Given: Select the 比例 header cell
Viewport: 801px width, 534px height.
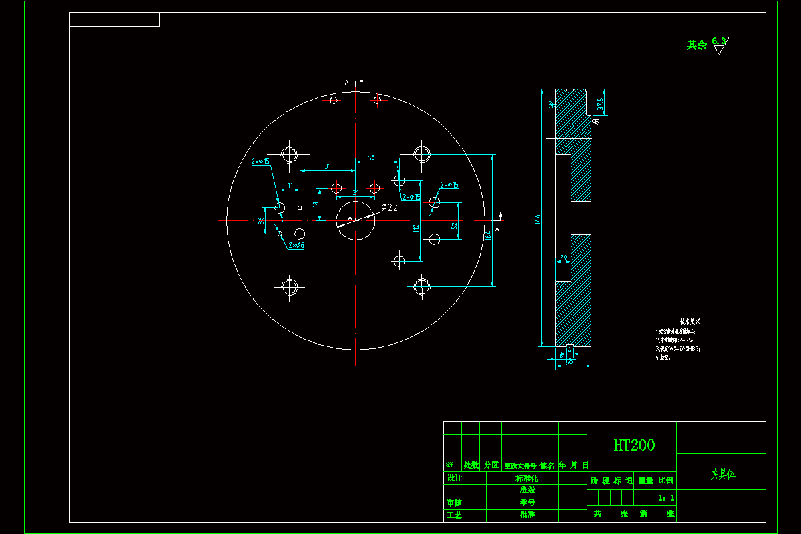Looking at the screenshot, I should pos(666,480).
